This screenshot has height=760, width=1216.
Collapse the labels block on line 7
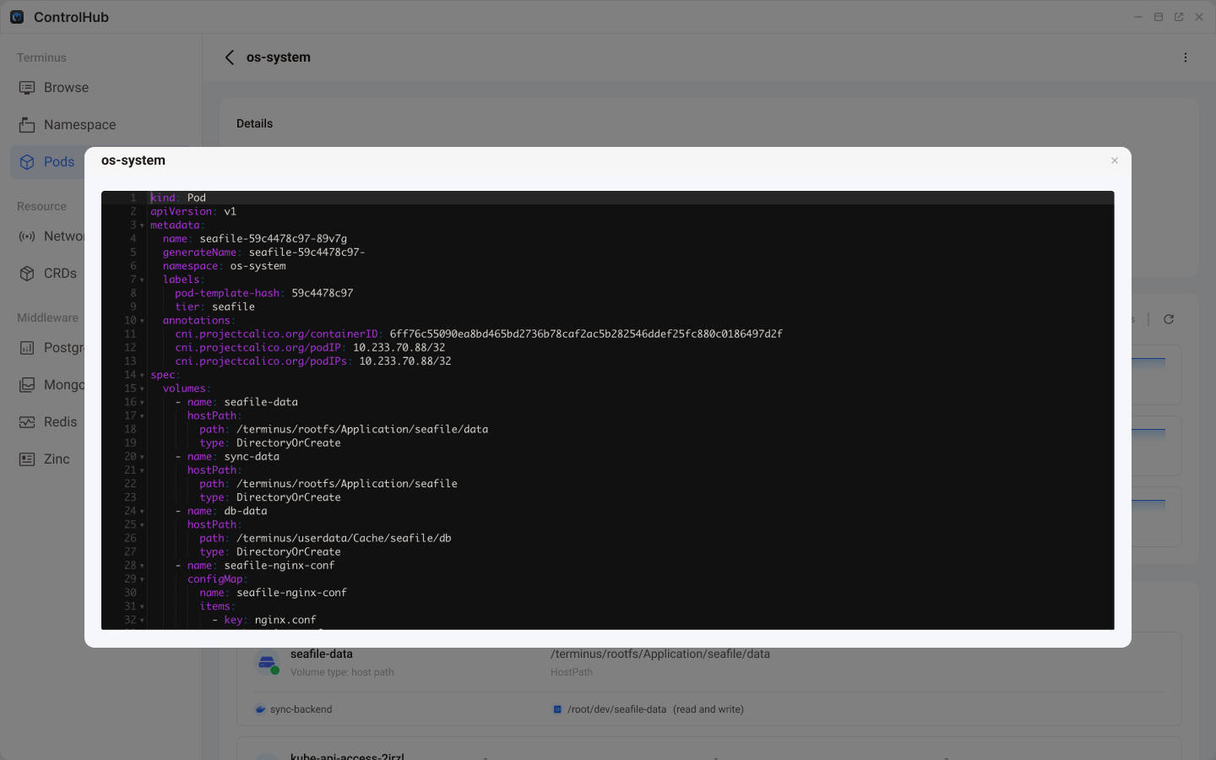(x=142, y=280)
